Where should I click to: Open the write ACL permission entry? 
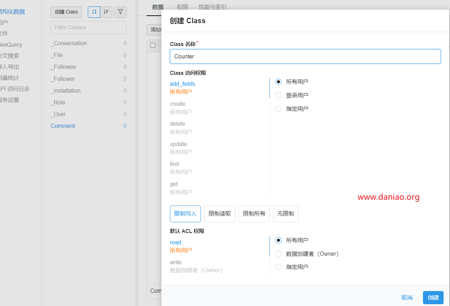[176, 263]
